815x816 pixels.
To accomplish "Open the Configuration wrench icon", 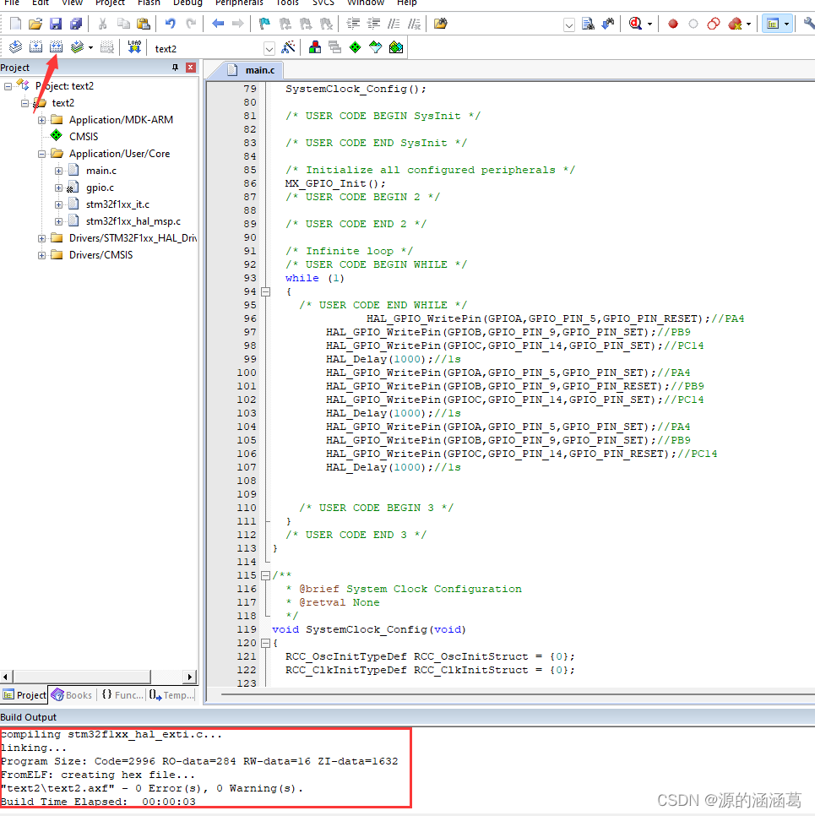I will click(x=808, y=24).
